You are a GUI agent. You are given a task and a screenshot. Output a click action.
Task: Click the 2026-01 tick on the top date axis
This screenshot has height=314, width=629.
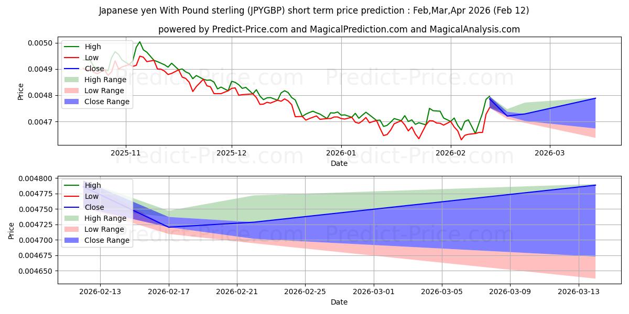coord(341,153)
